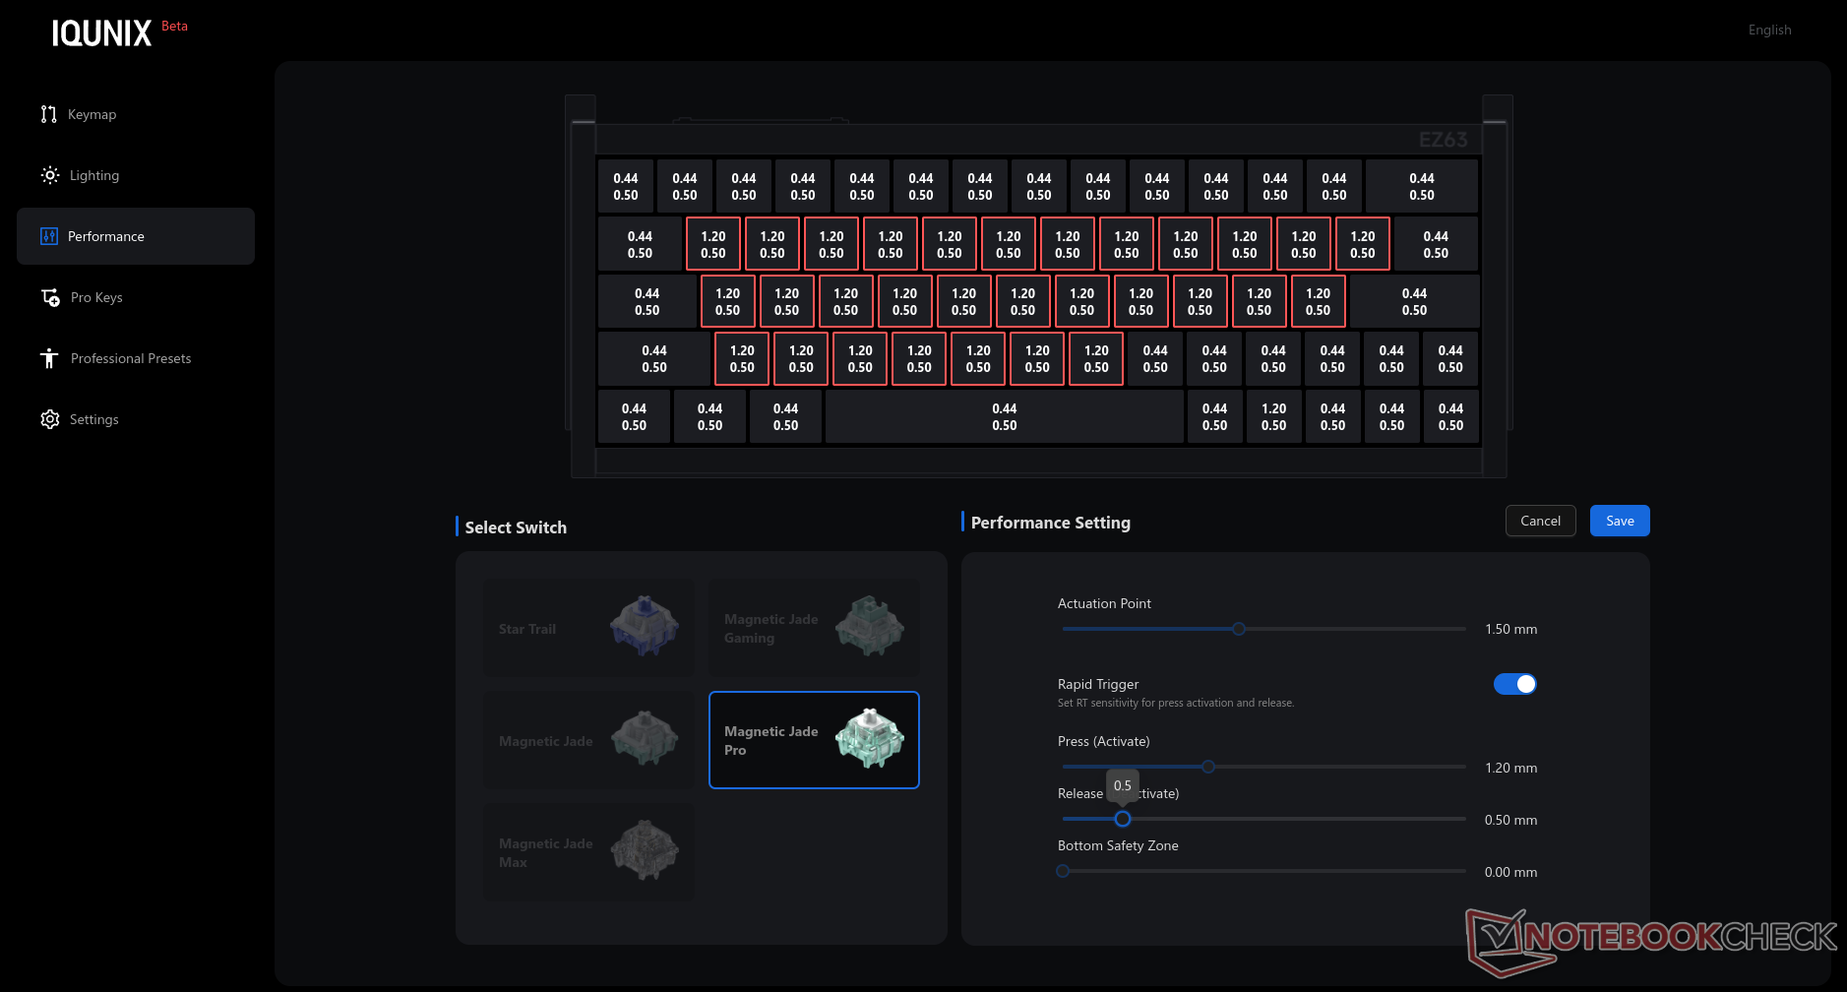Viewport: 1847px width, 992px height.
Task: Save the performance settings
Action: [1620, 521]
